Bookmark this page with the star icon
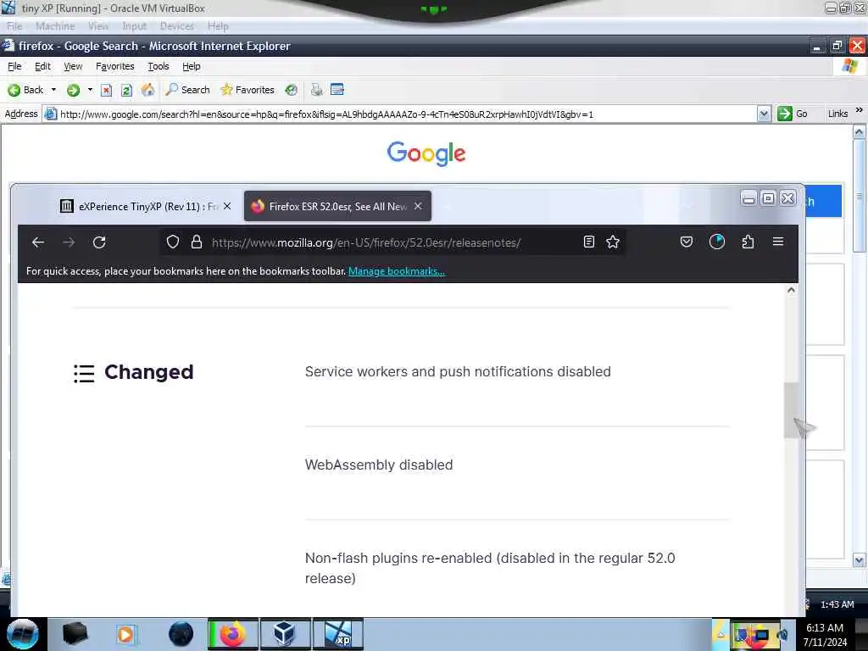This screenshot has width=868, height=651. click(x=613, y=242)
